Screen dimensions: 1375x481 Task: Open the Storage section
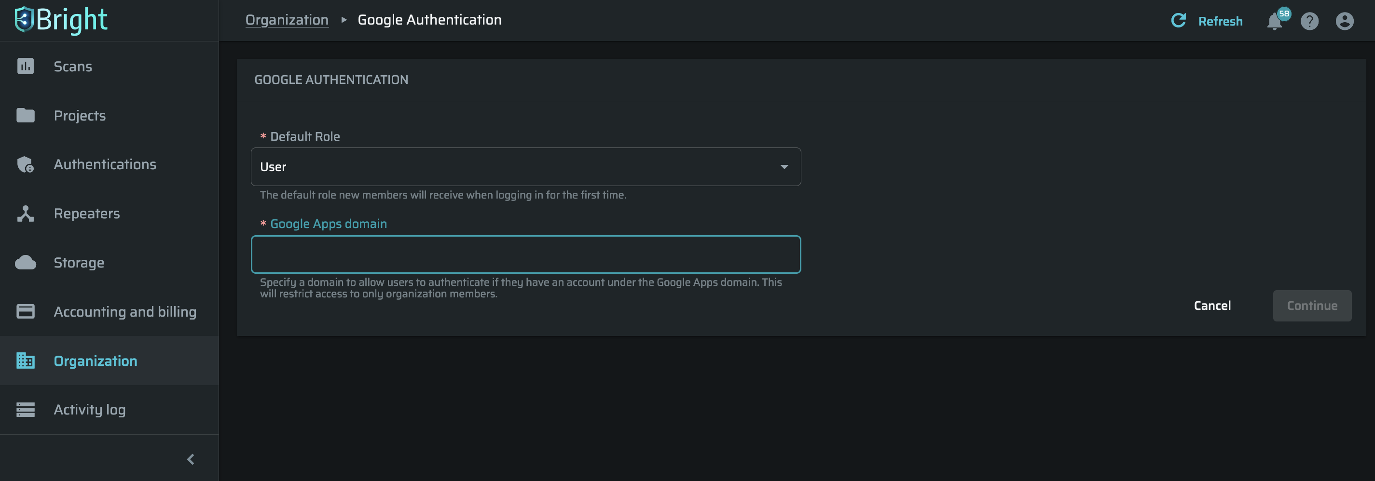[x=110, y=262]
